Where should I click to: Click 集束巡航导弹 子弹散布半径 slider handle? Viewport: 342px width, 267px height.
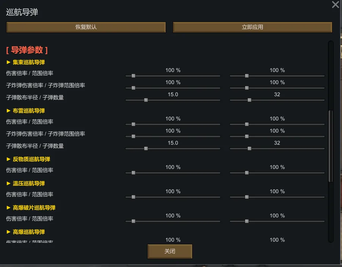coord(146,100)
